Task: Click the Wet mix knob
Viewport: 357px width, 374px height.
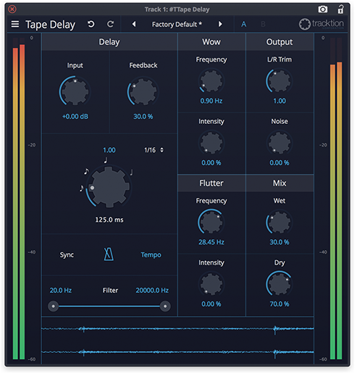Action: point(280,222)
